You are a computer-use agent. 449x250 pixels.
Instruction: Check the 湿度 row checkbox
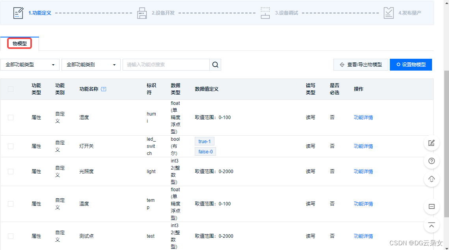[x=11, y=118]
